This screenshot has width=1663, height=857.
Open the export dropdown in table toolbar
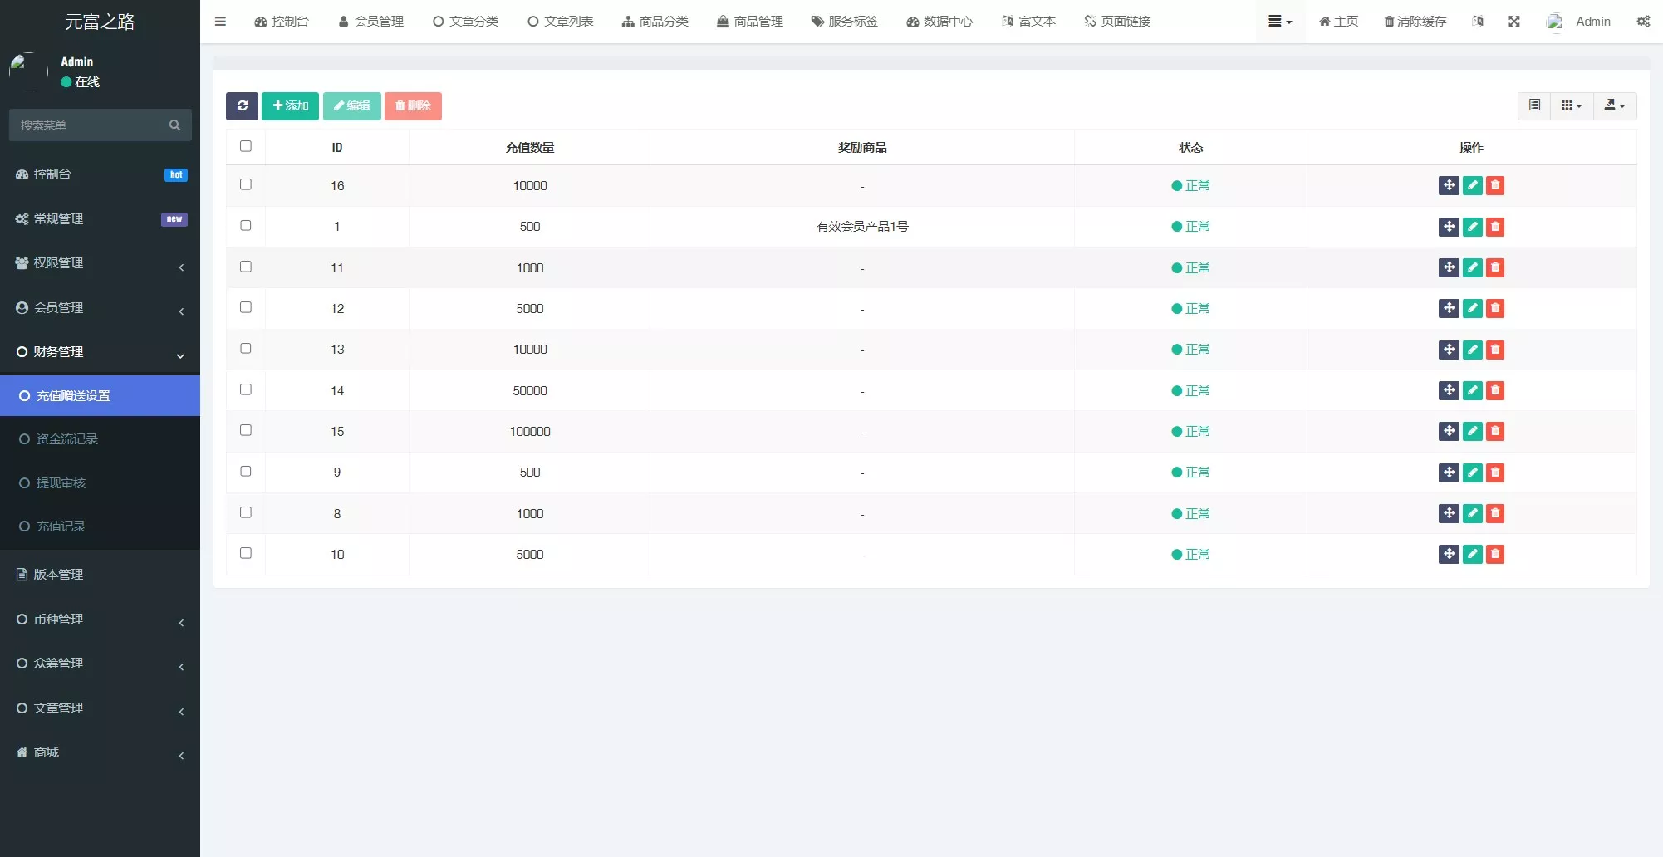pos(1614,105)
